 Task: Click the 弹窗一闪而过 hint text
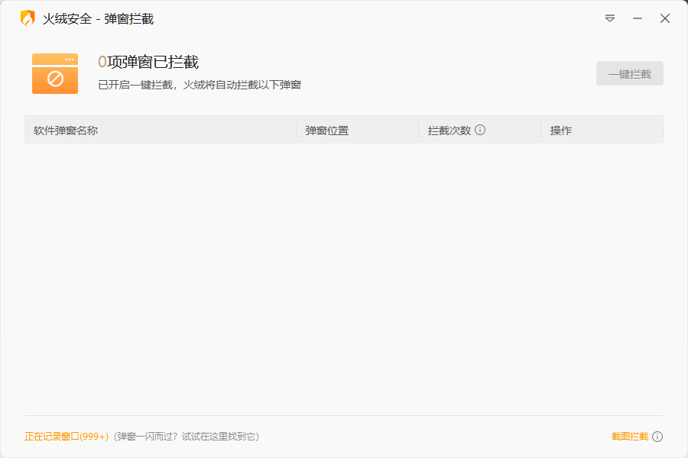point(187,437)
